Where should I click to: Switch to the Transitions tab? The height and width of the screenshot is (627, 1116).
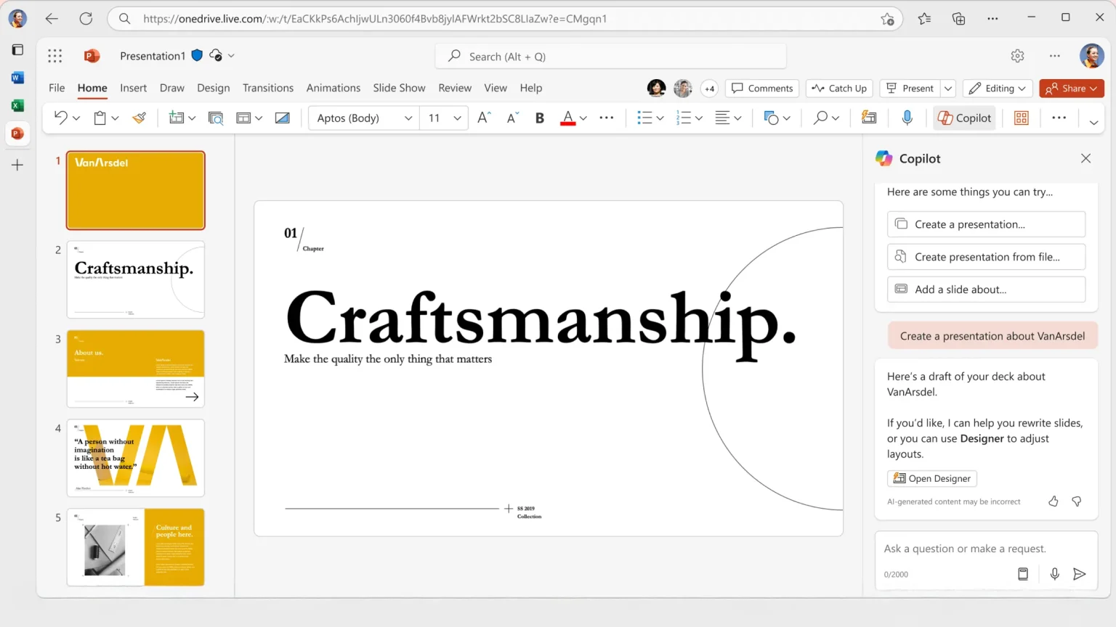[268, 88]
